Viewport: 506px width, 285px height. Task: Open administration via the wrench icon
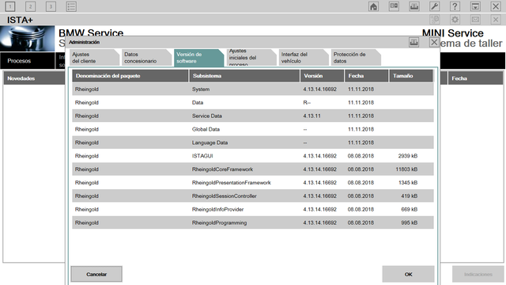pyautogui.click(x=434, y=6)
